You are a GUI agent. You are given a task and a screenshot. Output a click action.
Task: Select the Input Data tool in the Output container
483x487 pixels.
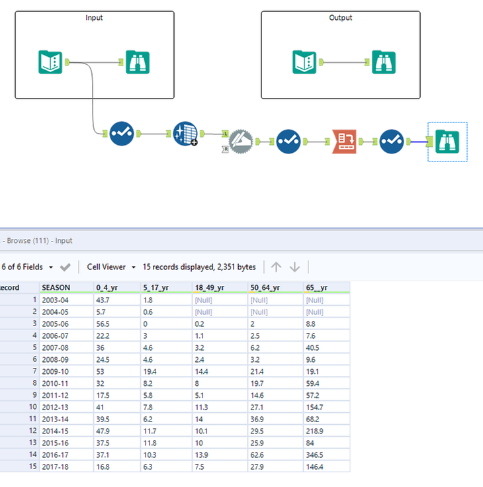304,62
